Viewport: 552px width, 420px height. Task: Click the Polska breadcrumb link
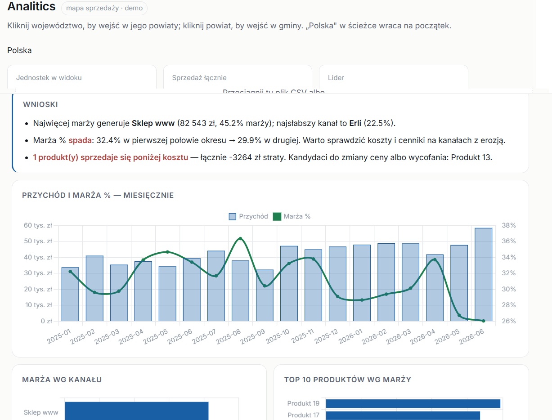coord(19,50)
